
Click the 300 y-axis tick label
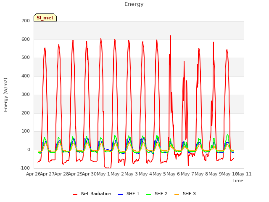26,94
